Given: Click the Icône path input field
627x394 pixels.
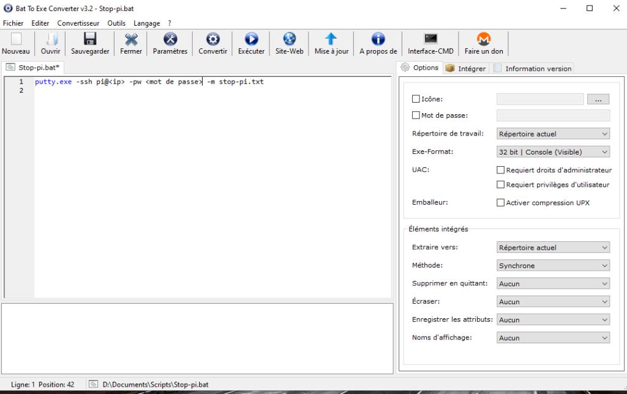Looking at the screenshot, I should [540, 99].
